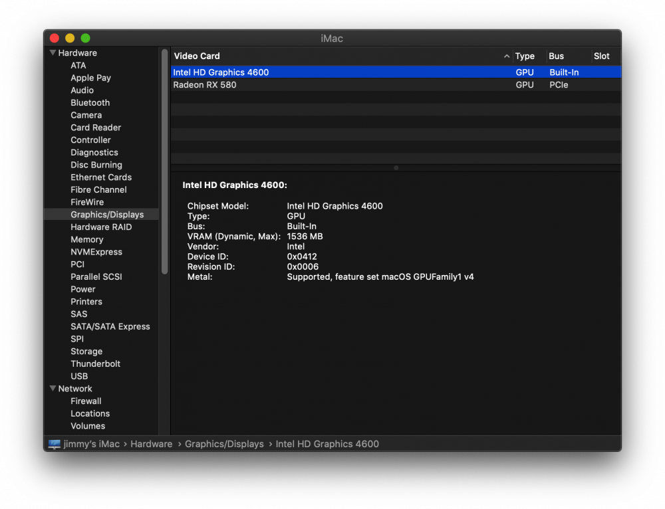Collapse the Hardware section triangle
This screenshot has width=665, height=509.
pyautogui.click(x=53, y=53)
